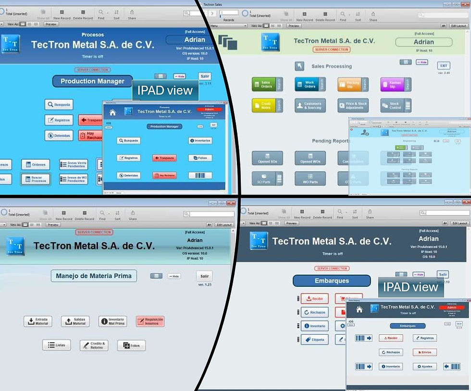Open lineas de WO Pendientes list
Screen dimensions: 471x391
point(74,179)
